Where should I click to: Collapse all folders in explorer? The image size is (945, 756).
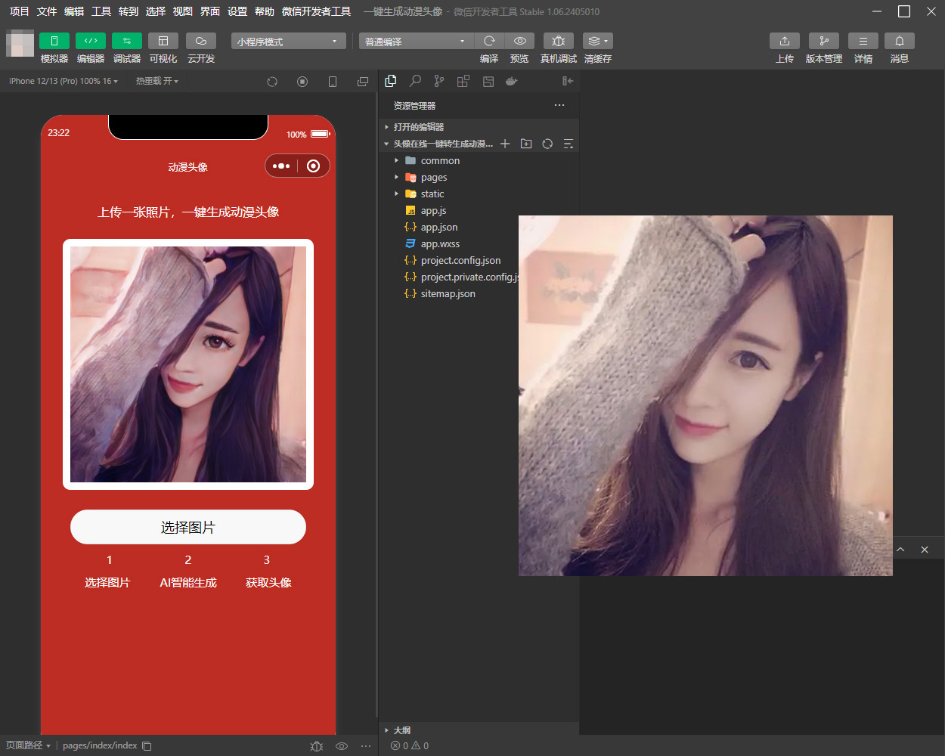[x=569, y=144]
